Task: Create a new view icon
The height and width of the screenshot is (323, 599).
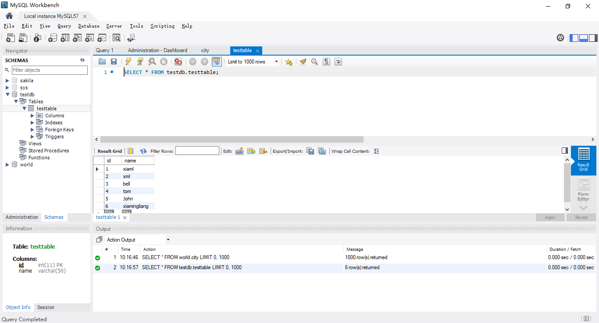Action: pos(77,38)
